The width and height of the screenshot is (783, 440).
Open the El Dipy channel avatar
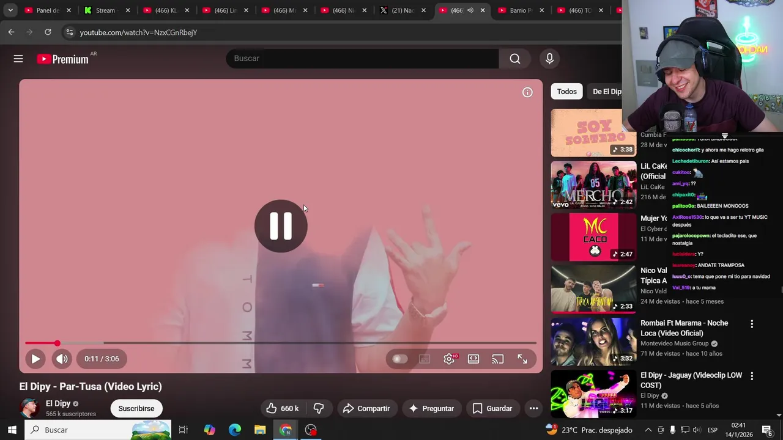(x=29, y=408)
